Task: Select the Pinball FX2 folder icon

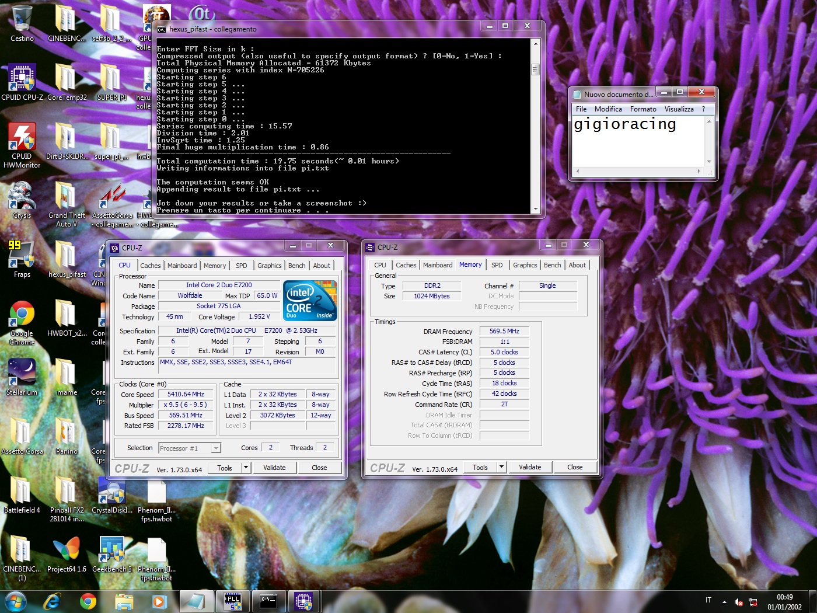Action: 67,499
